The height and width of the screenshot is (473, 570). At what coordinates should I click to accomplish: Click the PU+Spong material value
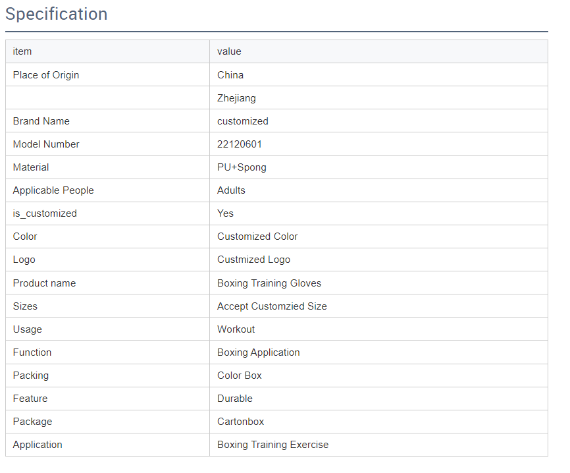coord(242,167)
